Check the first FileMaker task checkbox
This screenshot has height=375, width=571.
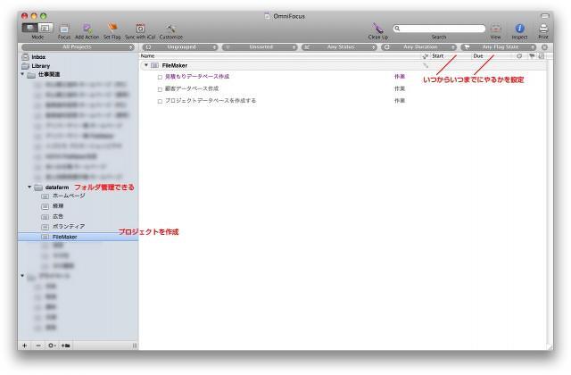pyautogui.click(x=160, y=78)
